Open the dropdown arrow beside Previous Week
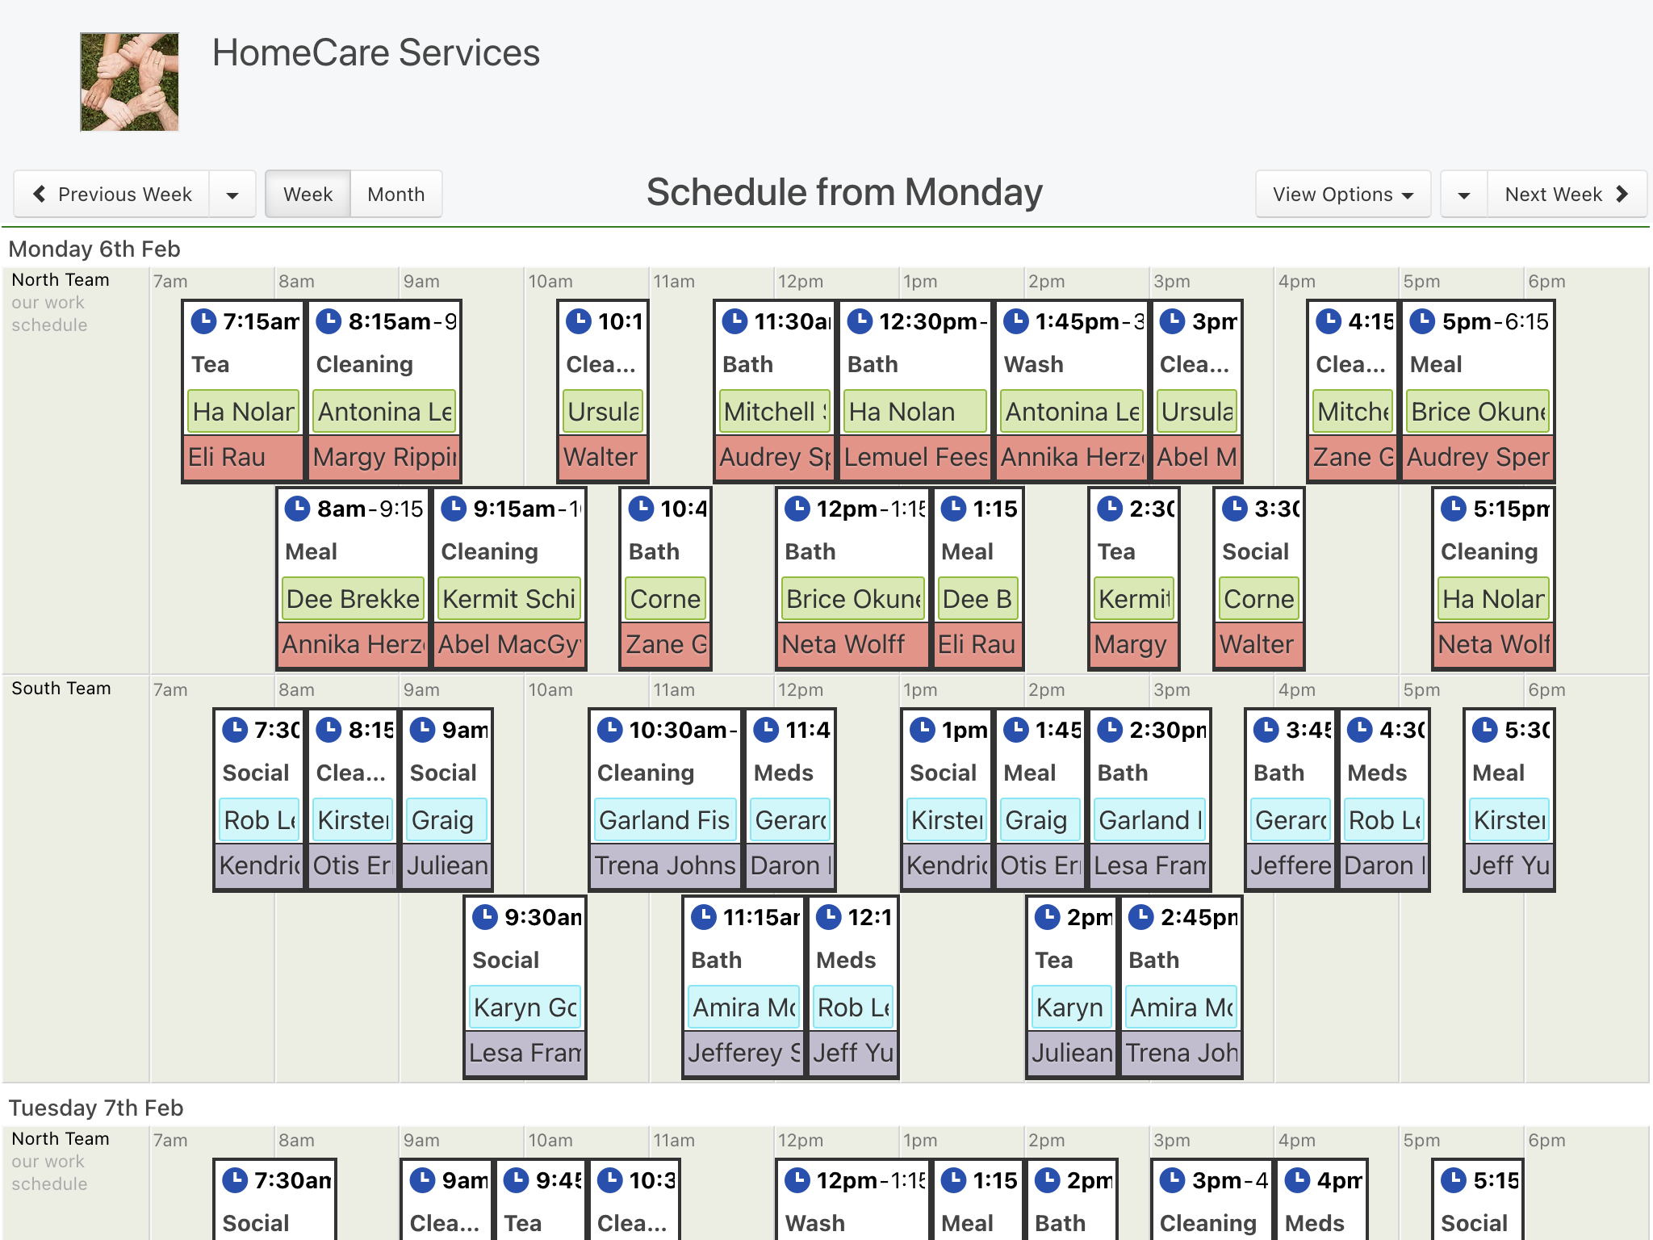This screenshot has height=1240, width=1653. [x=232, y=195]
